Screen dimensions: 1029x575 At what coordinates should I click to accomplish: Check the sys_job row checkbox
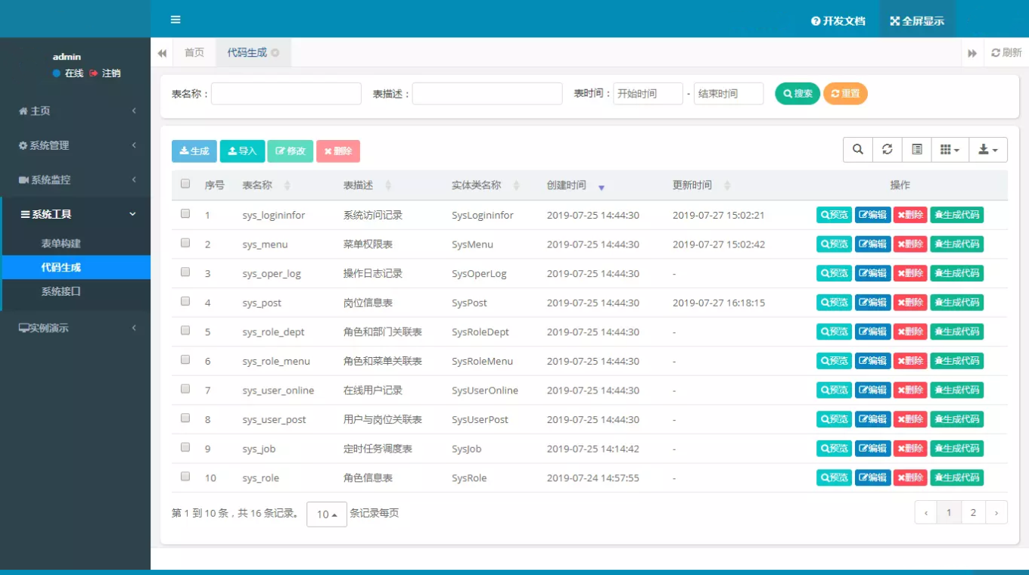coord(185,447)
